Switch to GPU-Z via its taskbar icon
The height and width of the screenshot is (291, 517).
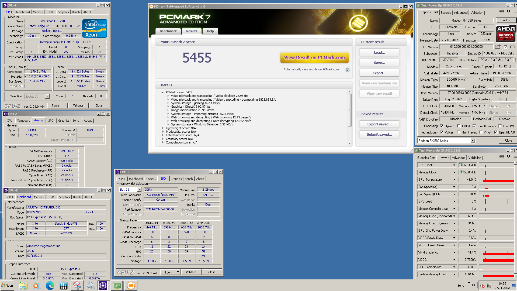pos(117,286)
